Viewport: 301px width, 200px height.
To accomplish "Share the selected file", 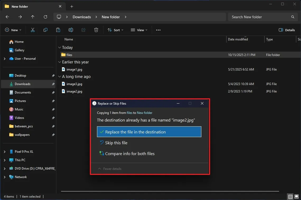I will click(x=83, y=30).
